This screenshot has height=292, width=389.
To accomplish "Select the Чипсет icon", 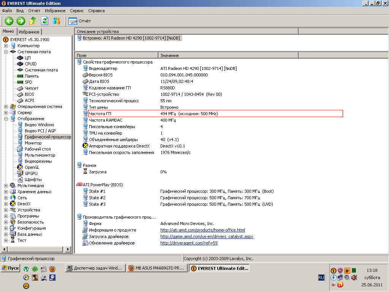I will pos(20,88).
